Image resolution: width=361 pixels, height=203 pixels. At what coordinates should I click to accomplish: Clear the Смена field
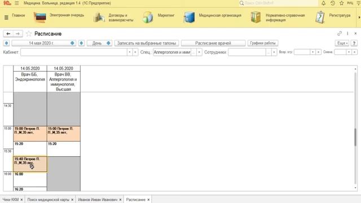coord(355,52)
